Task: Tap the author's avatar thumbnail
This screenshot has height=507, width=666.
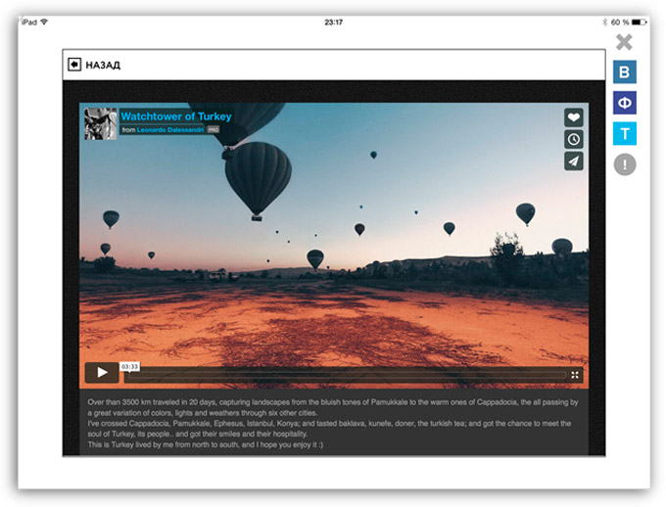Action: click(100, 123)
